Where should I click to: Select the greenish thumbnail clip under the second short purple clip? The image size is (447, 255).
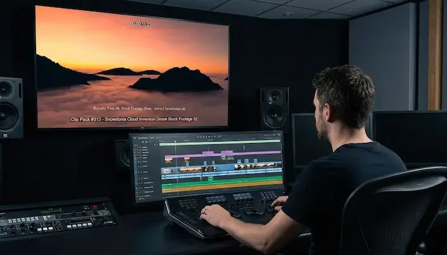click(223, 158)
